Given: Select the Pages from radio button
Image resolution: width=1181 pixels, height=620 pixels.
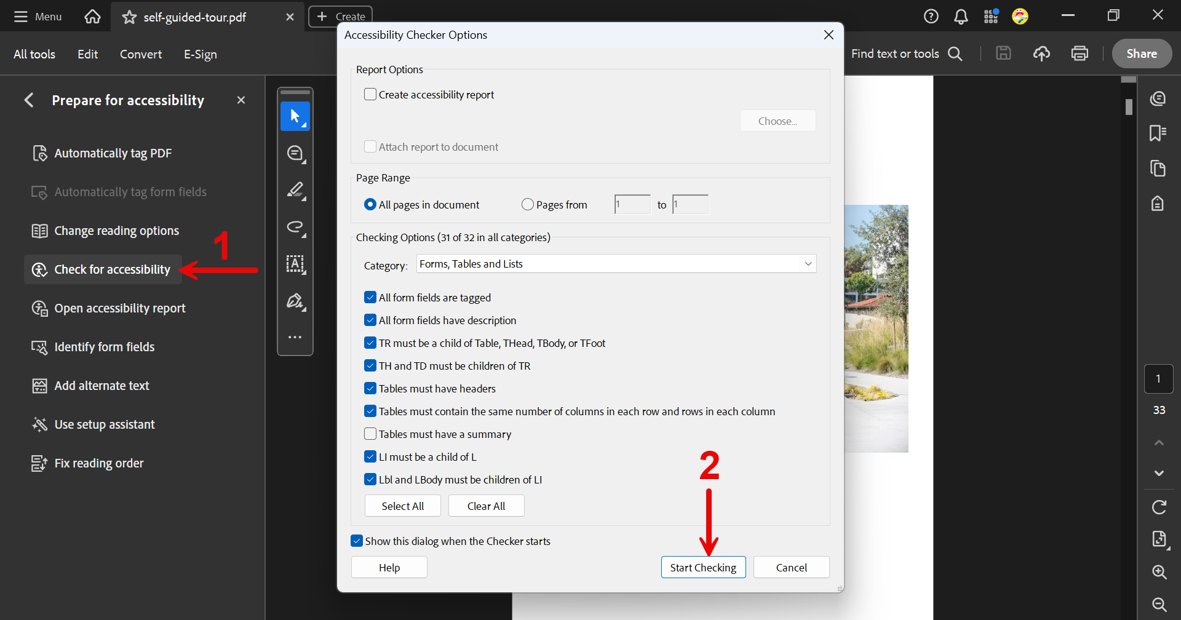Looking at the screenshot, I should point(527,205).
